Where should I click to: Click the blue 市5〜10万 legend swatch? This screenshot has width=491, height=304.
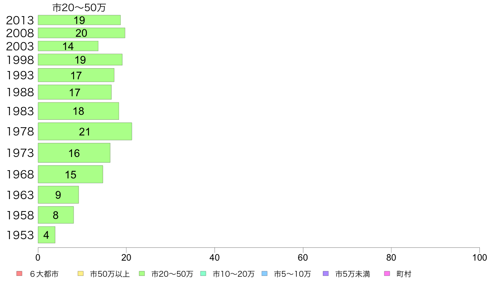coord(265,273)
